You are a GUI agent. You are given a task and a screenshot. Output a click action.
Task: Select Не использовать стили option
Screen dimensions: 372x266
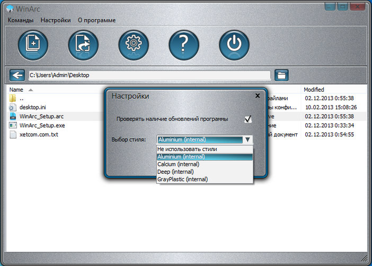(205, 149)
